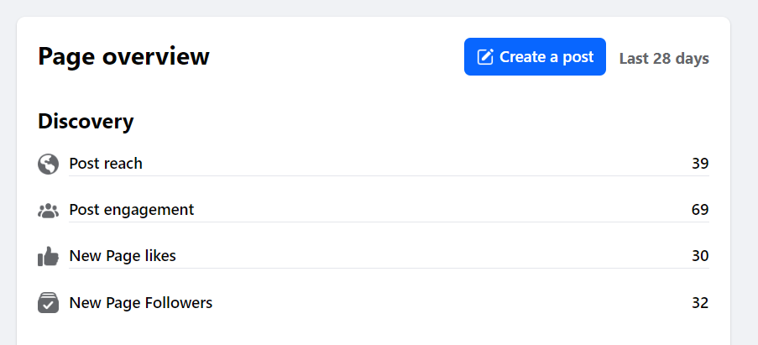The width and height of the screenshot is (758, 345).
Task: Open the 'New Page Followers' label
Action: click(141, 302)
